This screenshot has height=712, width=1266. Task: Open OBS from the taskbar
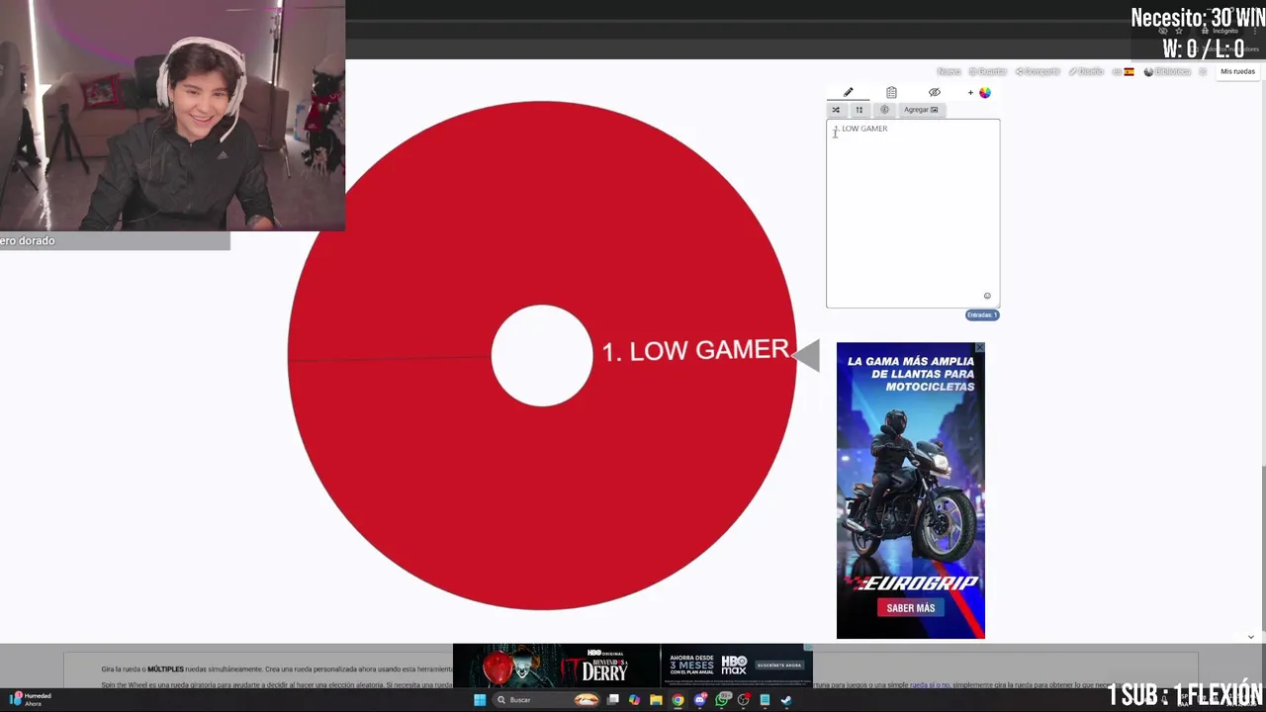coord(744,700)
